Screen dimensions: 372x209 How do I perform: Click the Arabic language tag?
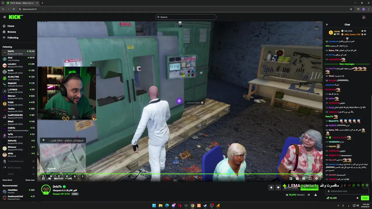(75, 194)
